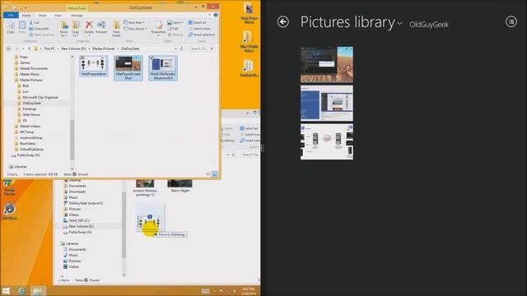Uncheck the MailPayneScreenShot file checkbox

pyautogui.click(x=117, y=58)
